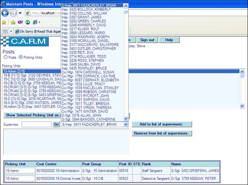
Task: Click the Picking Units list scrollbar down arrow
Action: pos(242,106)
